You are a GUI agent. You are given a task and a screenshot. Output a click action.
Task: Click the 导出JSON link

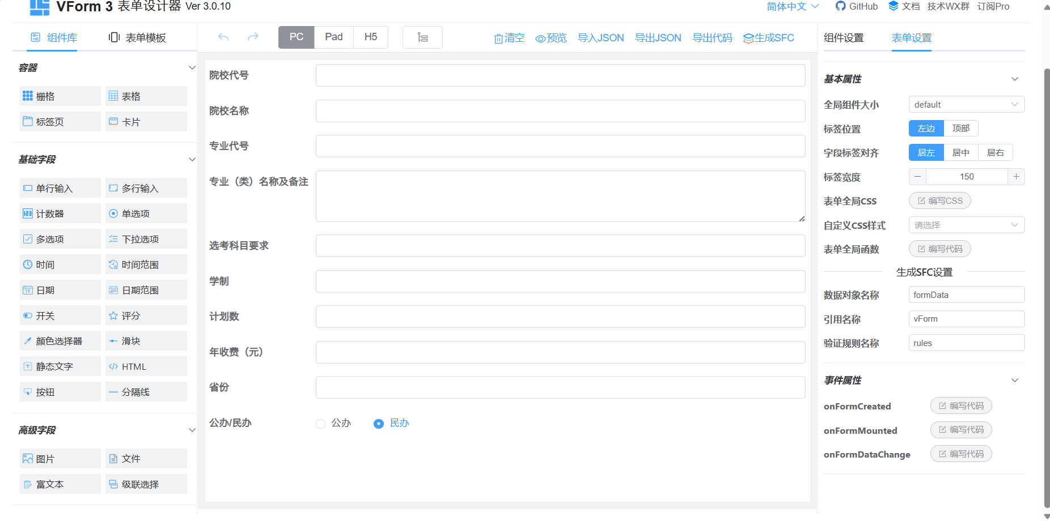pyautogui.click(x=658, y=38)
